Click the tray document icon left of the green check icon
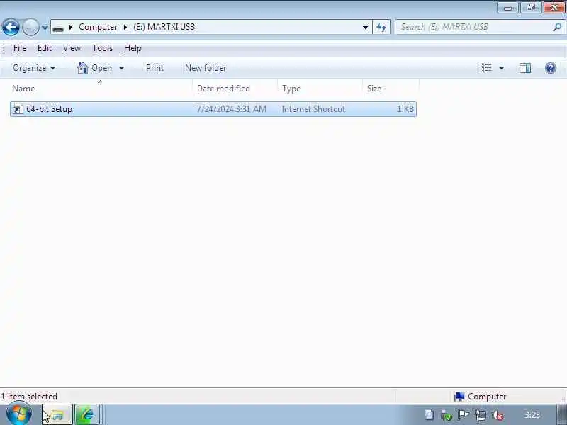 (x=430, y=415)
